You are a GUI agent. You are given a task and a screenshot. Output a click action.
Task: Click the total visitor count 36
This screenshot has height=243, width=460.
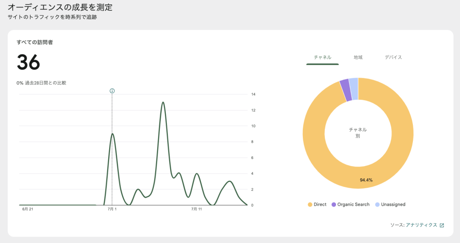tap(28, 62)
